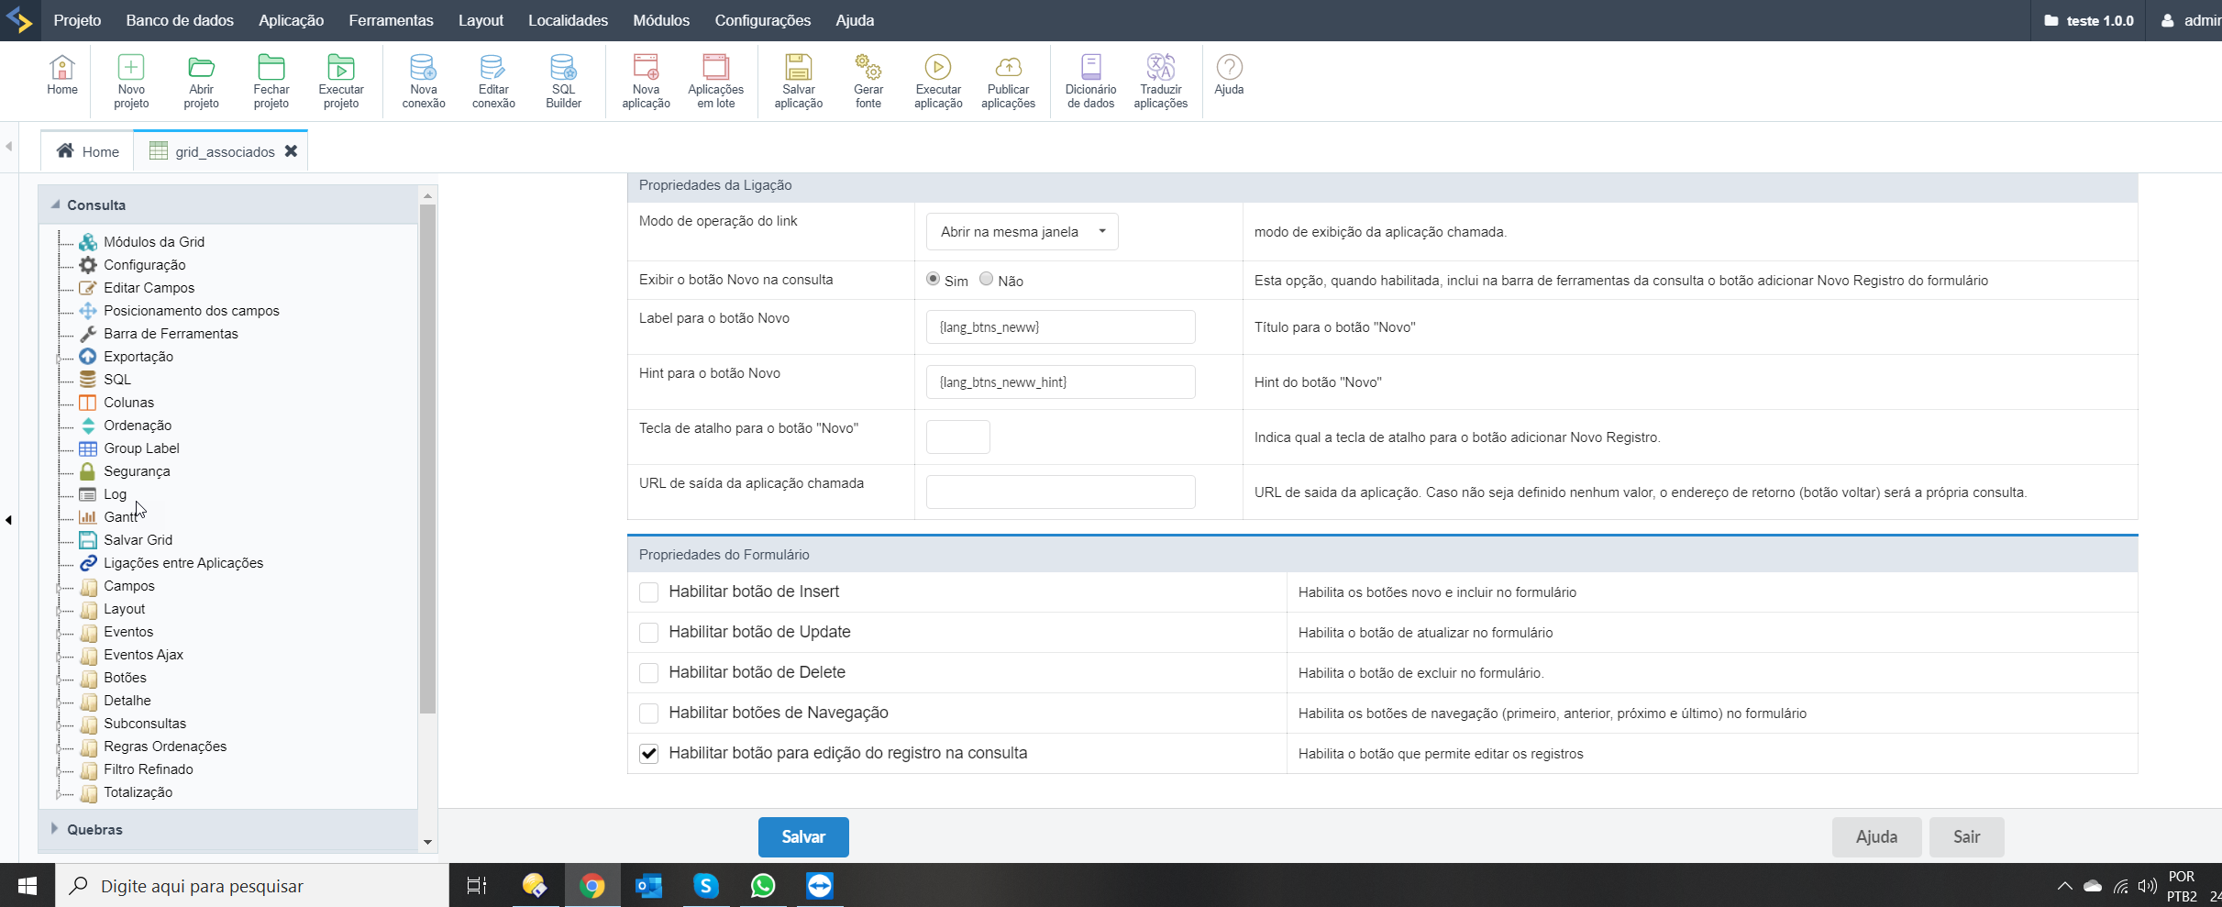Enable Habilitar botão de Delete checkbox
Screen dimensions: 2222x907
[x=648, y=673]
